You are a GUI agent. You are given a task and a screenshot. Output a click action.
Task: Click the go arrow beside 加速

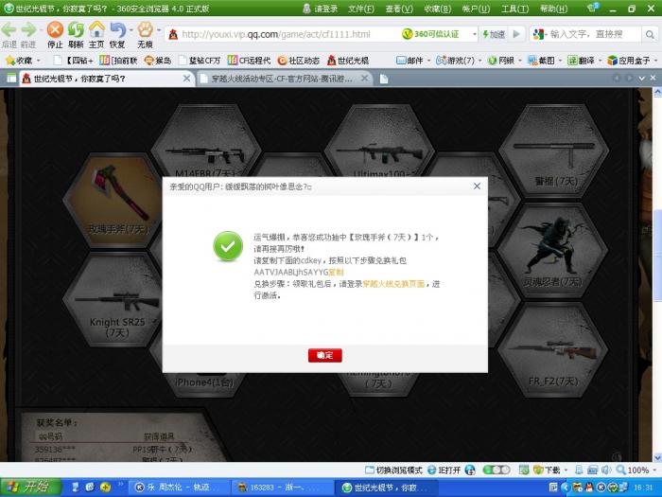tap(516, 34)
